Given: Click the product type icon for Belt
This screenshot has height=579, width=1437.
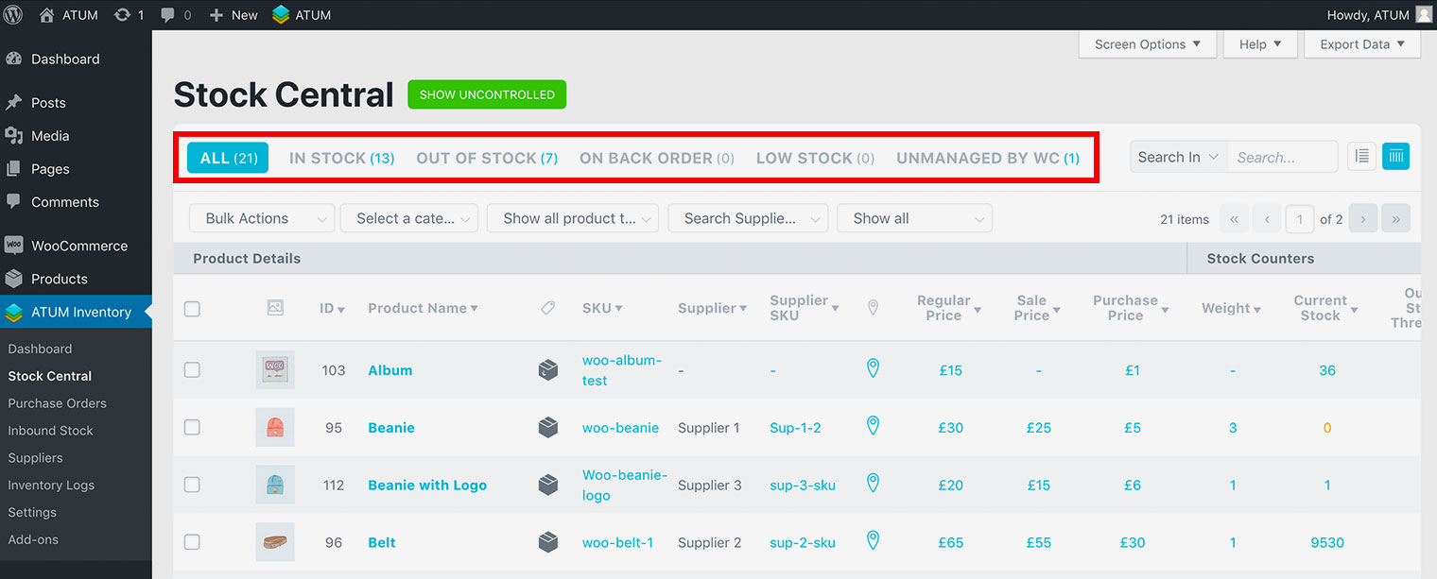Looking at the screenshot, I should (548, 542).
